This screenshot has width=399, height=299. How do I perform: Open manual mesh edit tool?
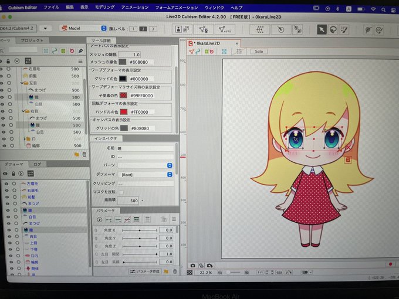pyautogui.click(x=204, y=29)
